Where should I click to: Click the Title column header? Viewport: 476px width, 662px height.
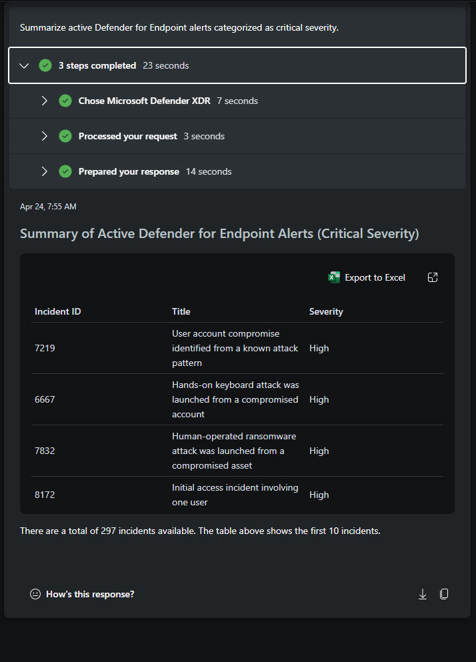(181, 311)
